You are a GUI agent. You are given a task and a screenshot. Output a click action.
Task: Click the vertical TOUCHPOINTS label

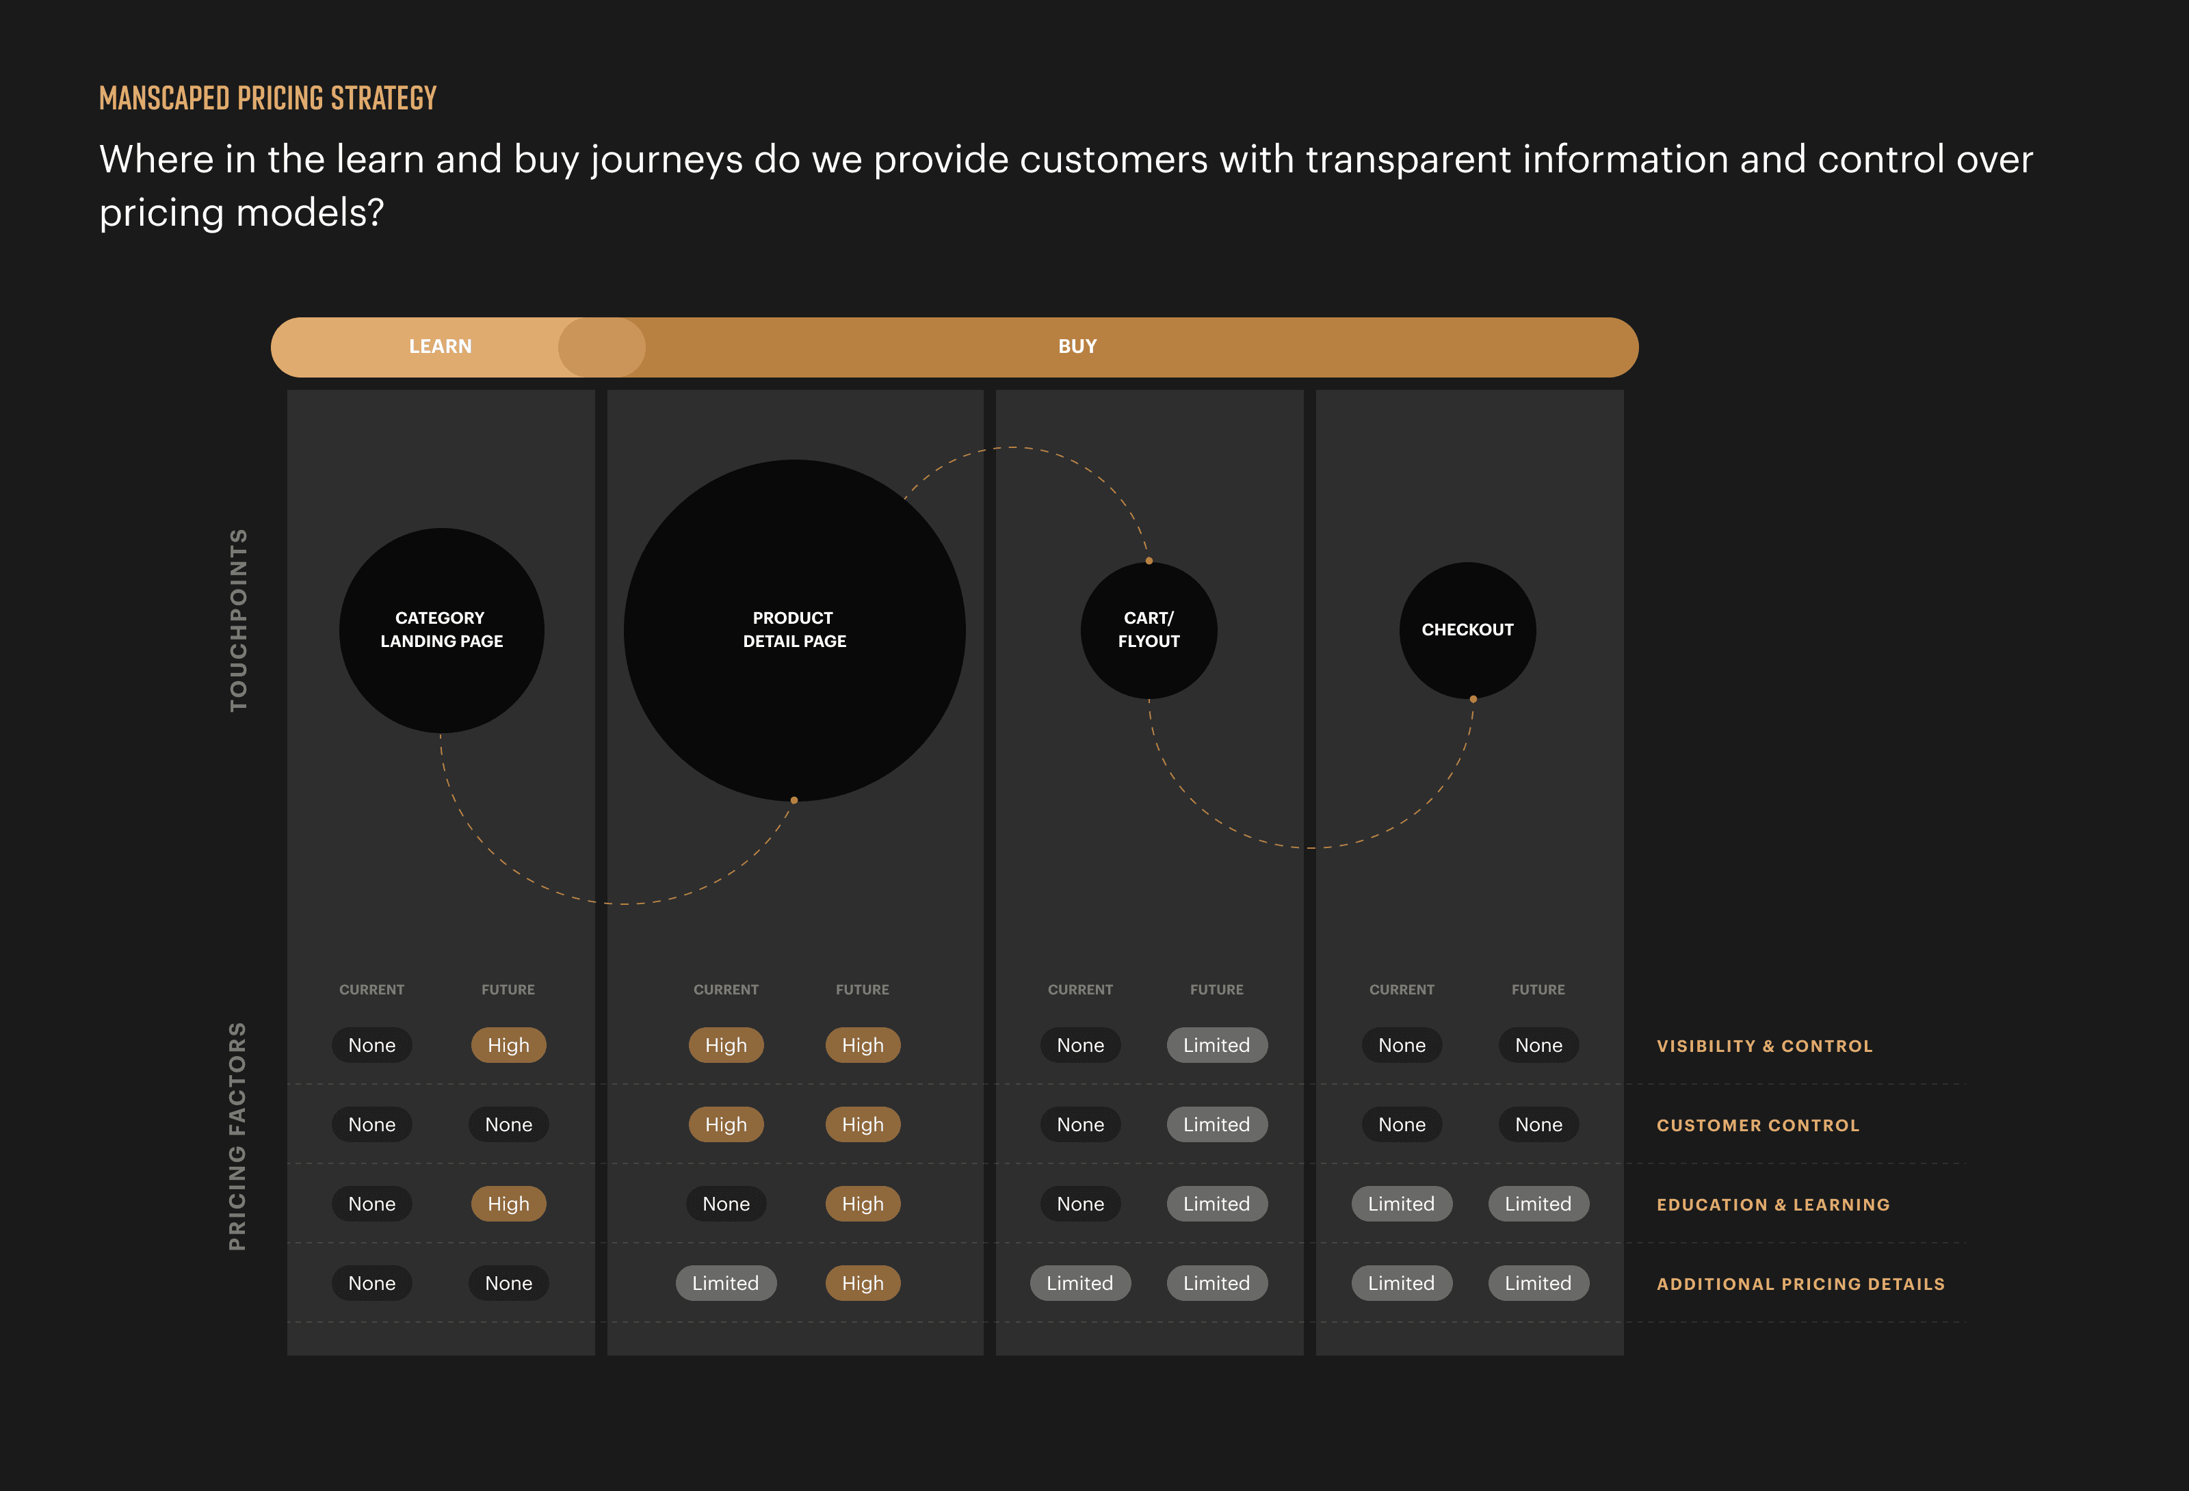point(238,620)
